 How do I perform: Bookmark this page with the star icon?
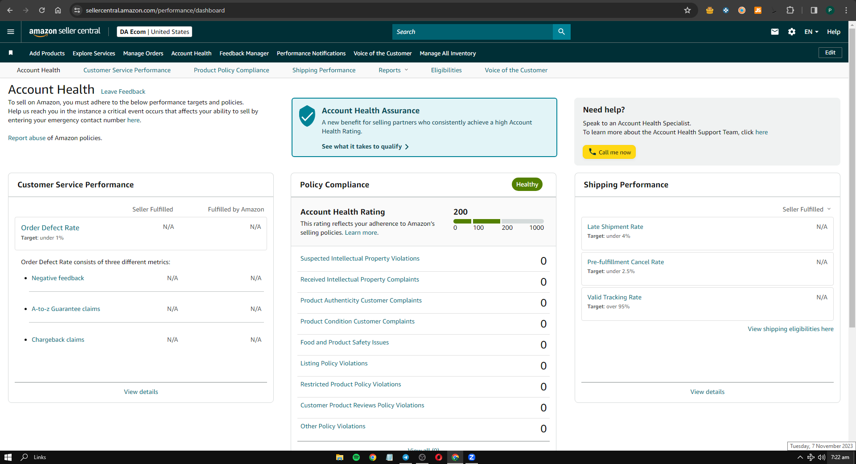pos(687,10)
